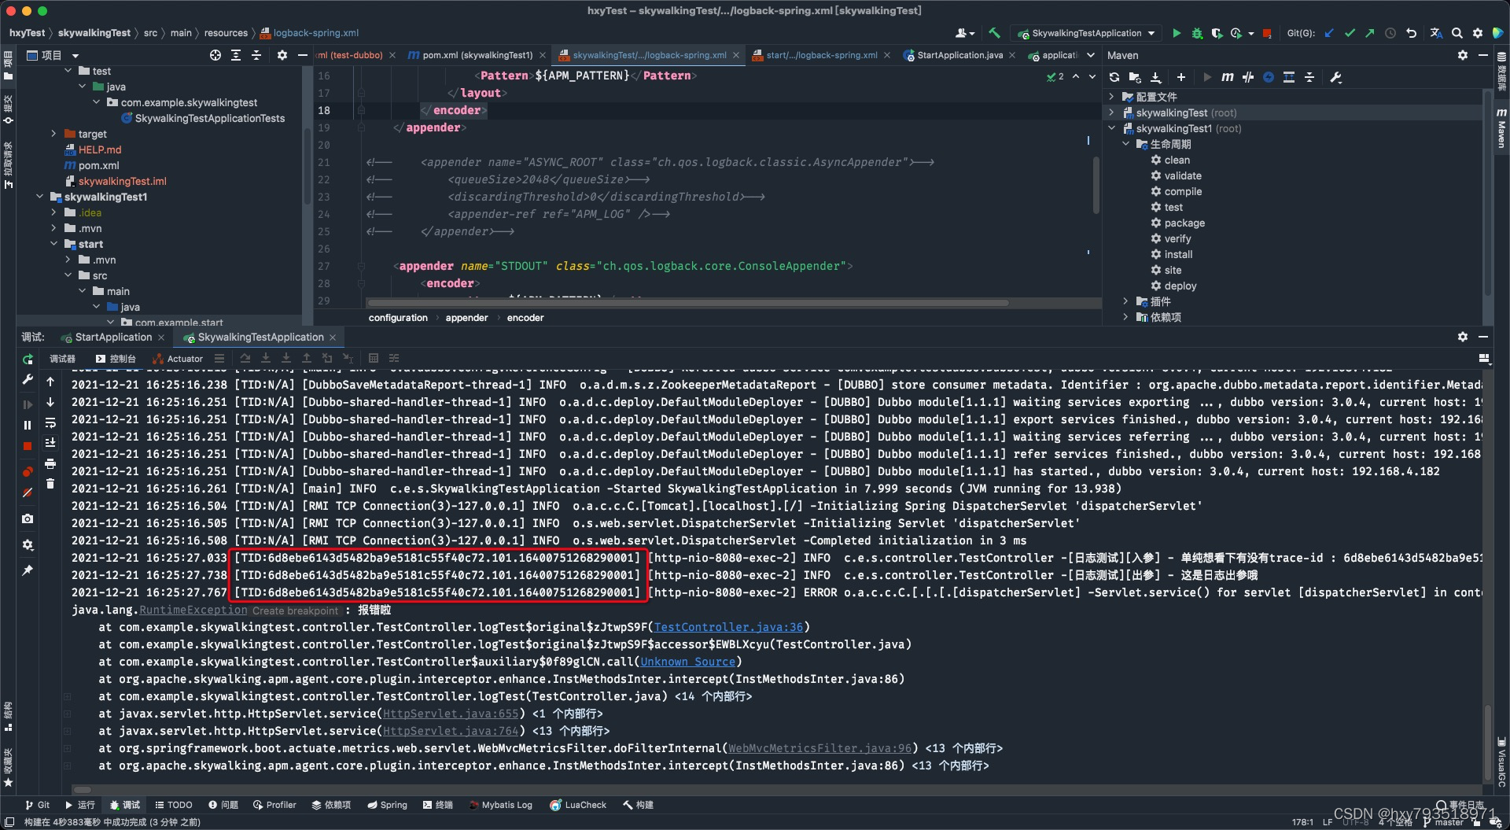
Task: Expand the target folder
Action: coord(53,134)
